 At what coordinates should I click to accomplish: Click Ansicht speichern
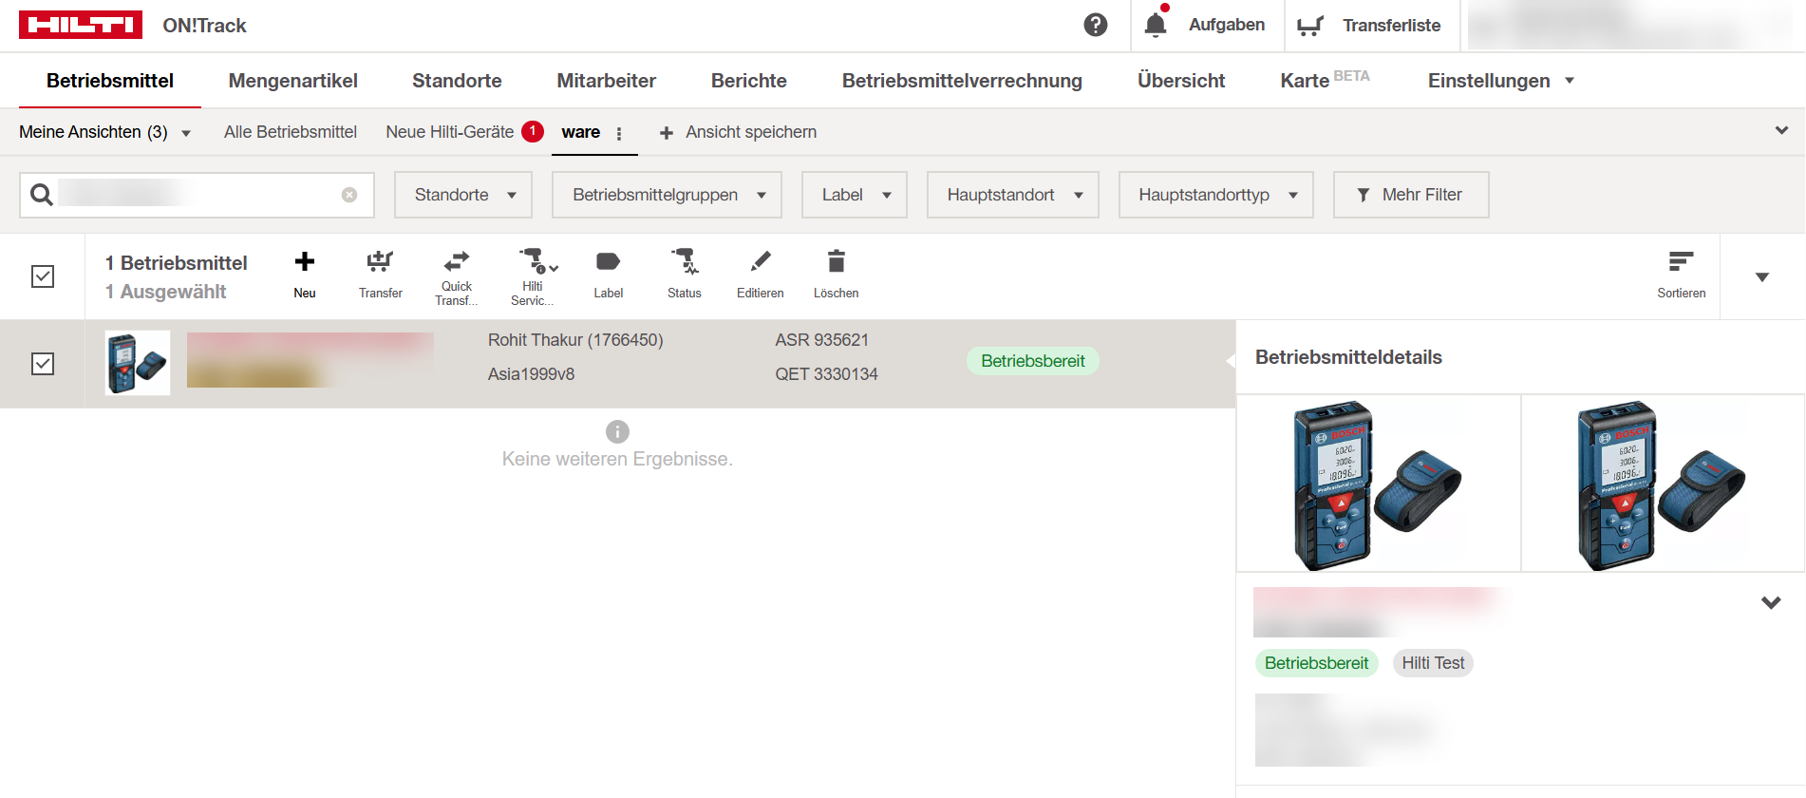751,132
